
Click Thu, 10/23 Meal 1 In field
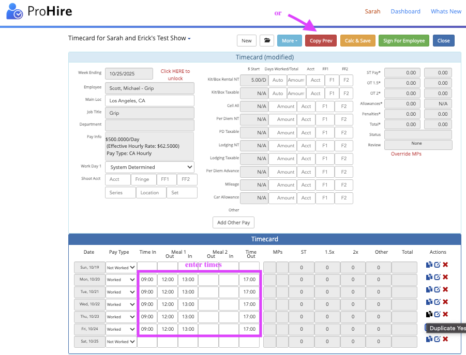(188, 316)
